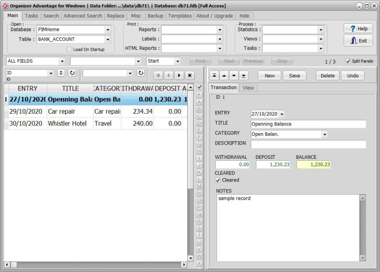This screenshot has width=380, height=272.
Task: Click the notes scrollbar down arrow
Action: (x=362, y=258)
